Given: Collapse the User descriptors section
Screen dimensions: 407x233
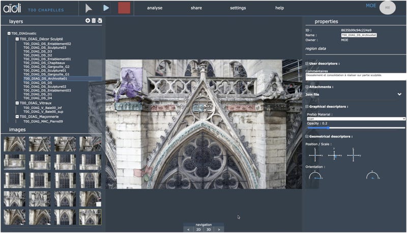Looking at the screenshot, I should point(307,64).
